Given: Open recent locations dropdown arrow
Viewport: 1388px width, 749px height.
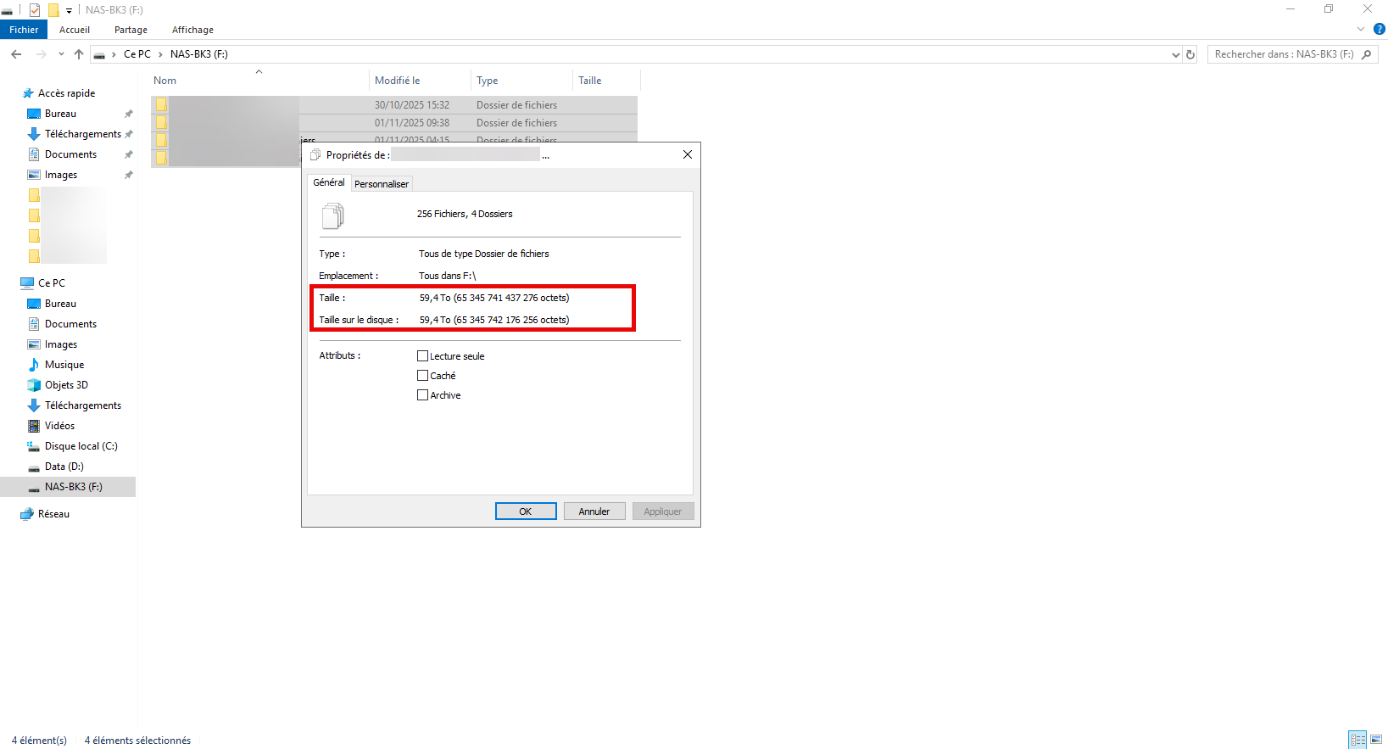Looking at the screenshot, I should (61, 54).
